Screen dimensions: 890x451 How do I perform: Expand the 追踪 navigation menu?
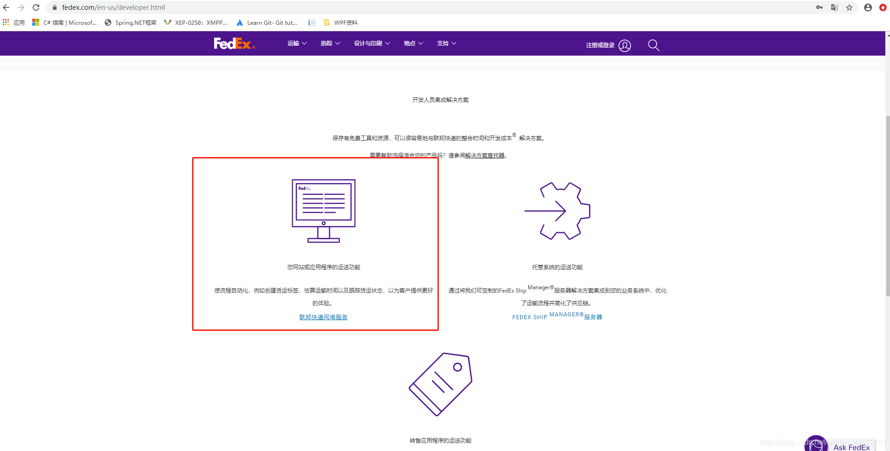[330, 43]
